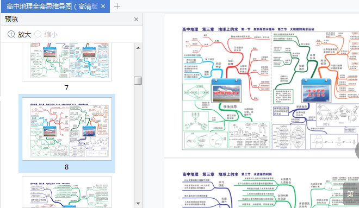
Task: Click the scrollbar down arrow in preview
Action: (138, 203)
